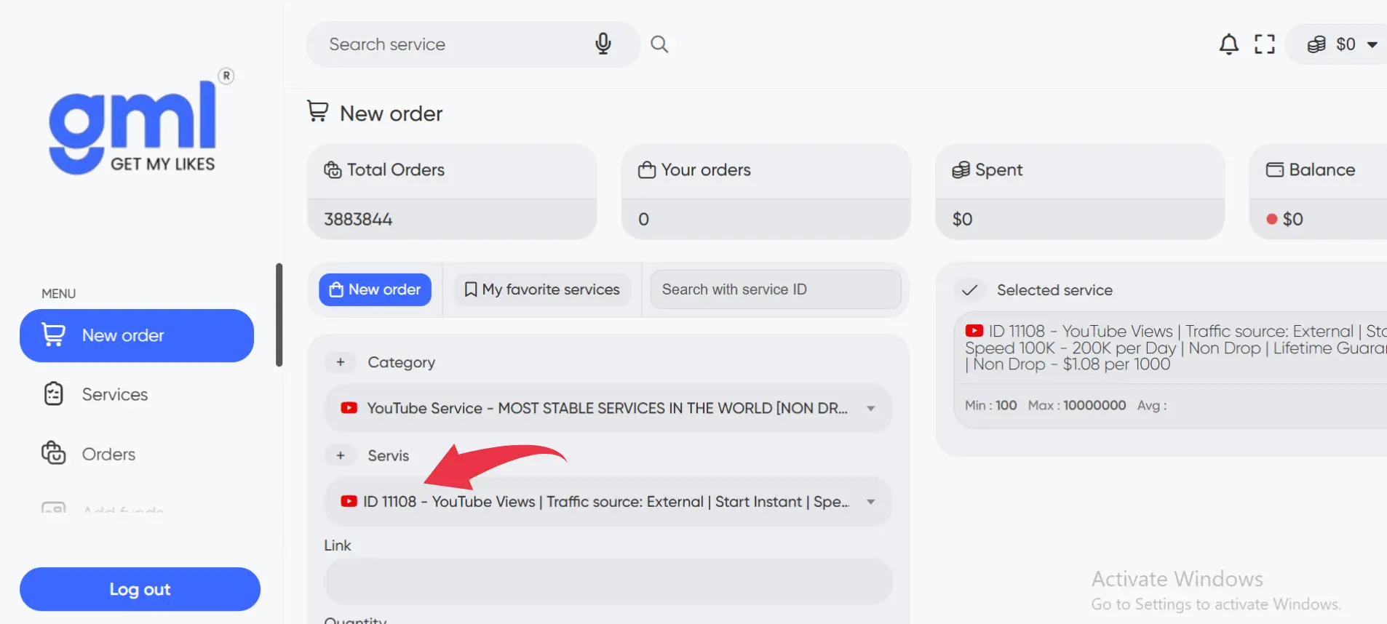Open the notifications bell

click(1228, 44)
